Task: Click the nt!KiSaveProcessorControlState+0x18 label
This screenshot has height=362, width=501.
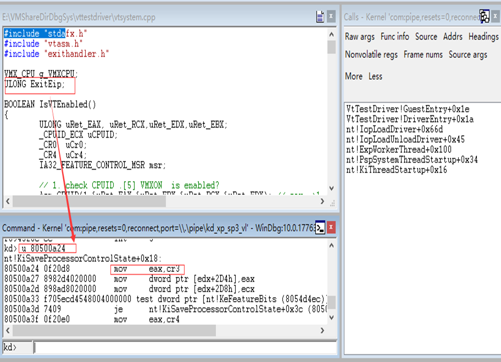Action: [x=83, y=259]
